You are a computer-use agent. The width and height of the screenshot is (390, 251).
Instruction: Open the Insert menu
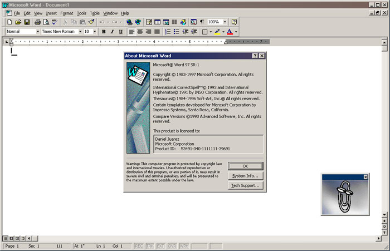point(51,13)
